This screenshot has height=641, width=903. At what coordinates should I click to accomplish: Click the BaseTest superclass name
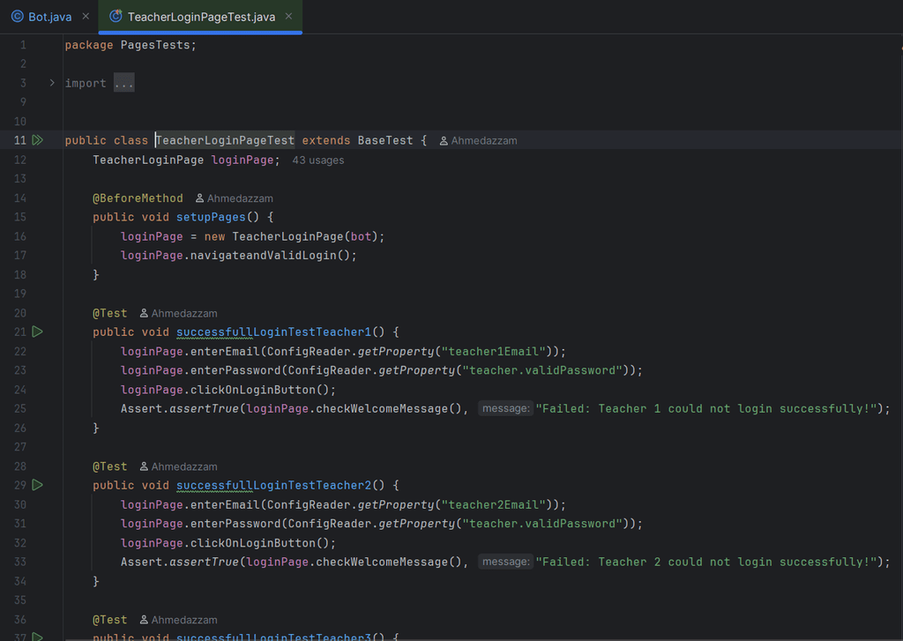[384, 140]
